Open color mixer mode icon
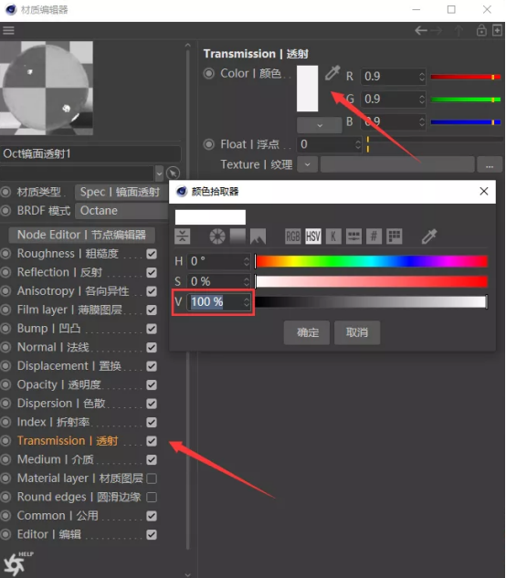The image size is (506, 578). (353, 236)
